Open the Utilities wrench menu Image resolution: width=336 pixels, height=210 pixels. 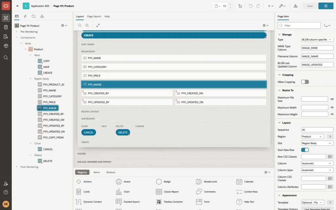tap(282, 6)
